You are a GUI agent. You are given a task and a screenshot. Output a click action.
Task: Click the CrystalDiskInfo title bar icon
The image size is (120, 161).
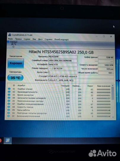(x=9, y=35)
